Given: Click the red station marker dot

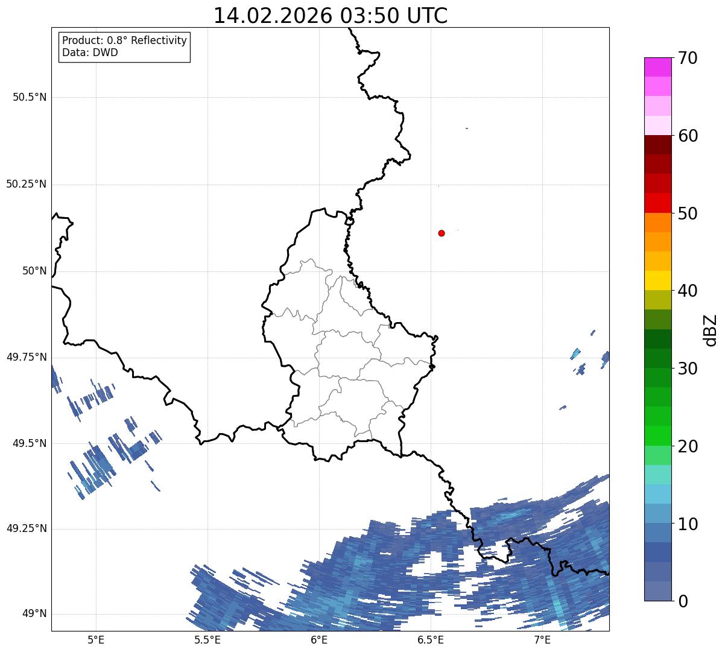Looking at the screenshot, I should 442,233.
